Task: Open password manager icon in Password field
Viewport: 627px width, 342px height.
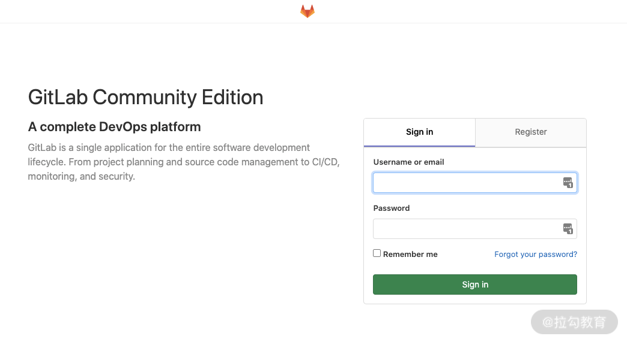Action: pyautogui.click(x=568, y=228)
